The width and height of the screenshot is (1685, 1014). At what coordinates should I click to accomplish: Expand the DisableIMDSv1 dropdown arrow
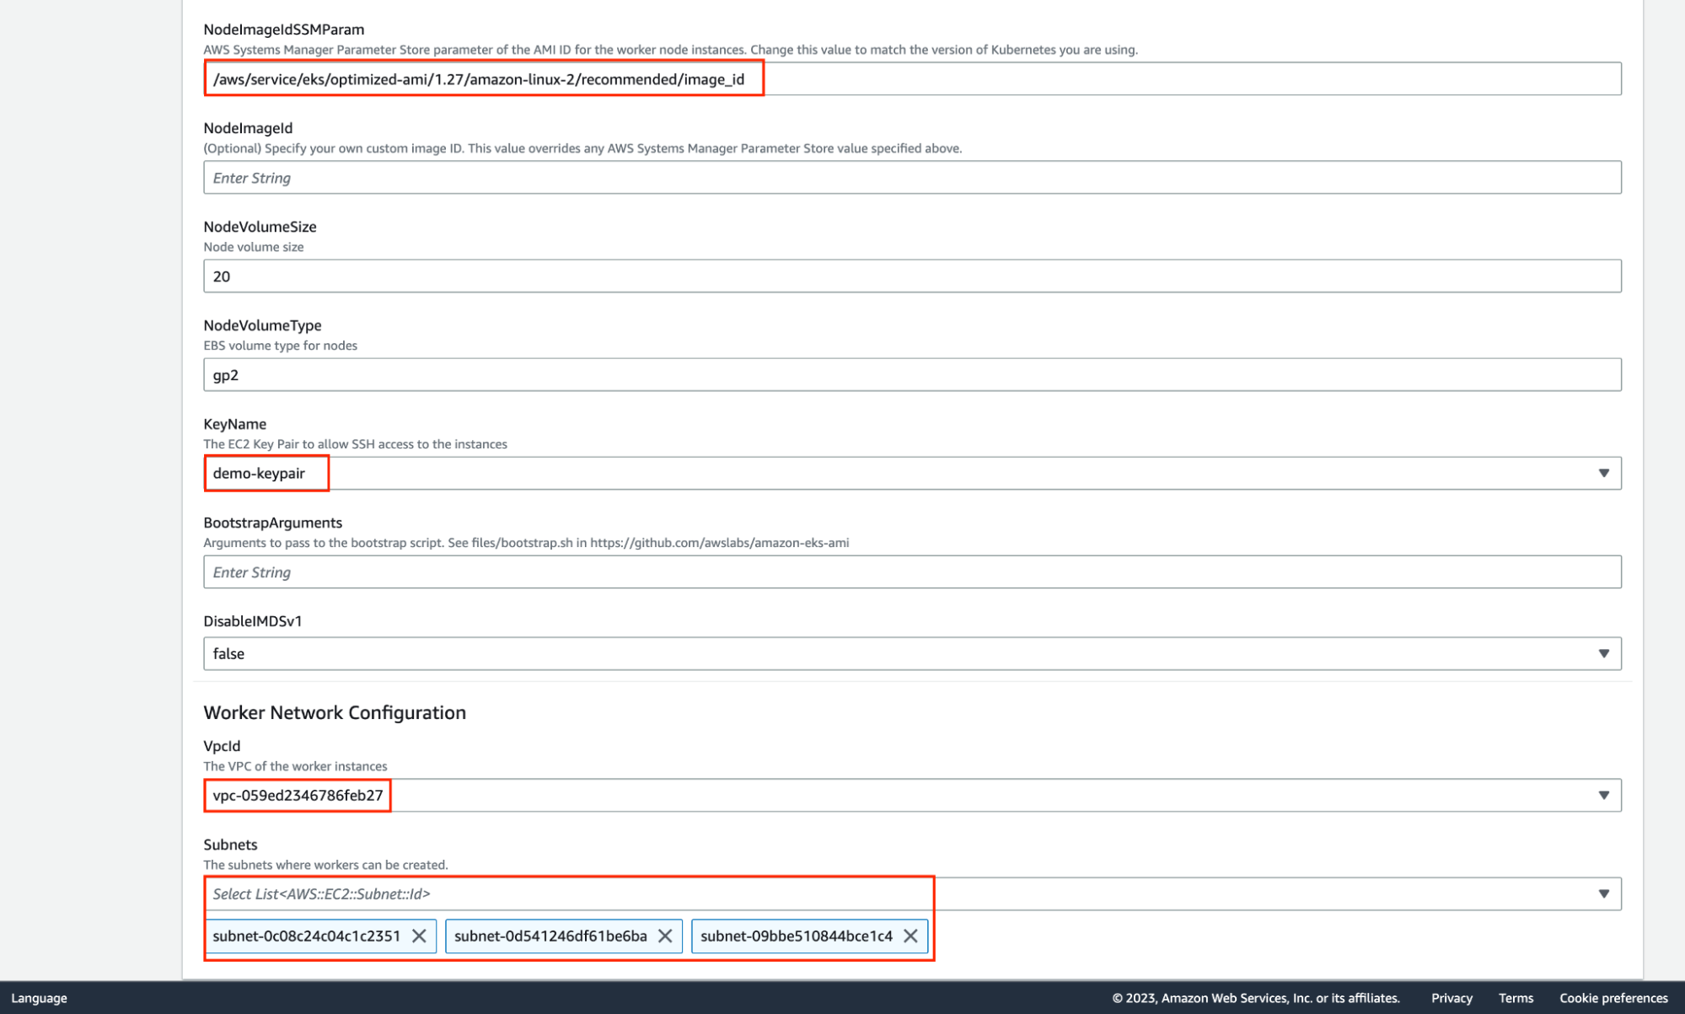tap(1603, 653)
